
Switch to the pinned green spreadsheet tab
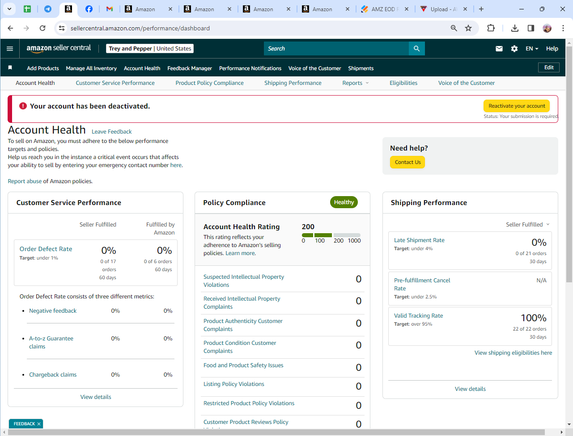[x=27, y=9]
